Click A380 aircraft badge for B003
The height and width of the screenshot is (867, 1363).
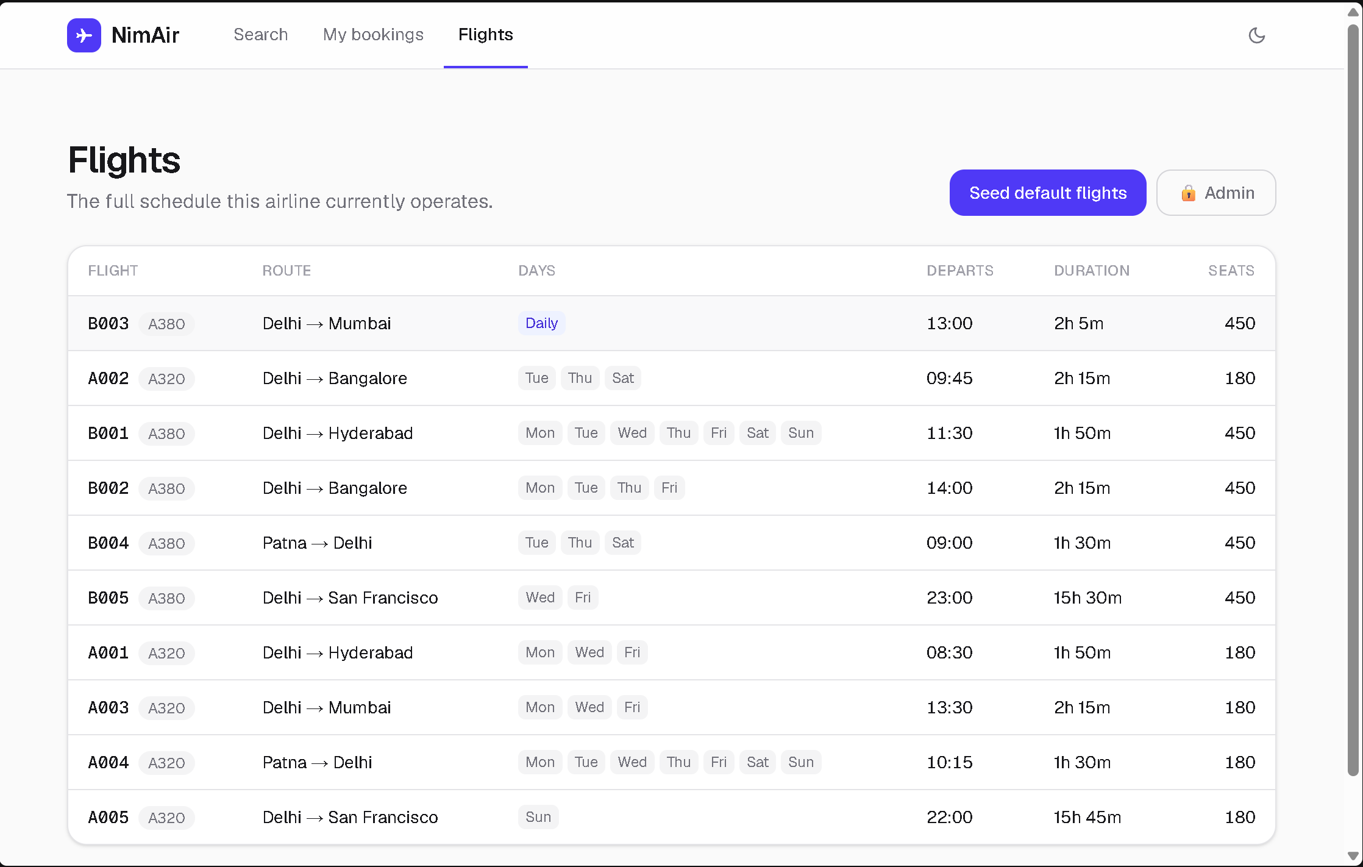(x=166, y=324)
